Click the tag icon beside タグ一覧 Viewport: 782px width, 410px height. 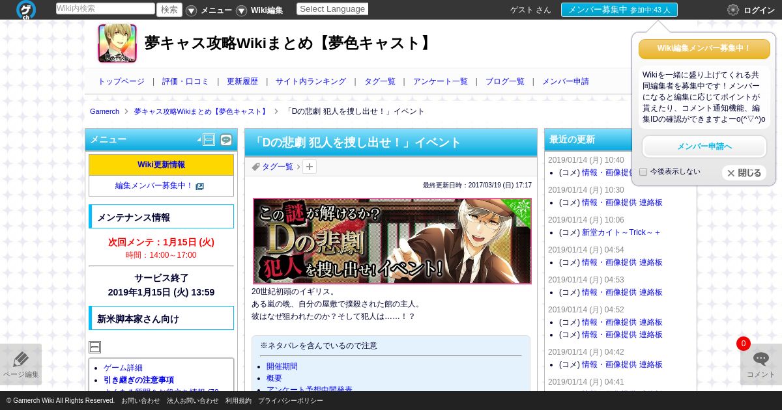click(x=256, y=167)
